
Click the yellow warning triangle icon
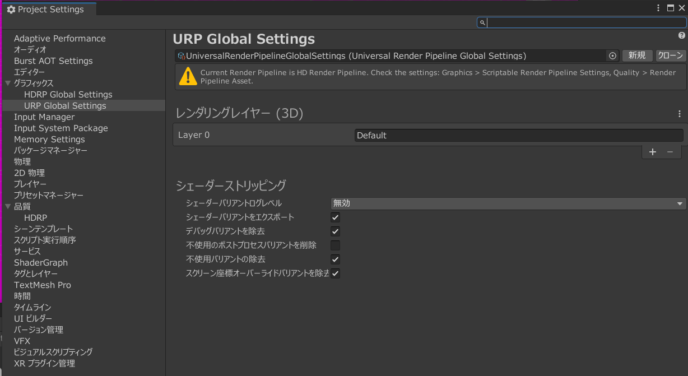click(188, 77)
